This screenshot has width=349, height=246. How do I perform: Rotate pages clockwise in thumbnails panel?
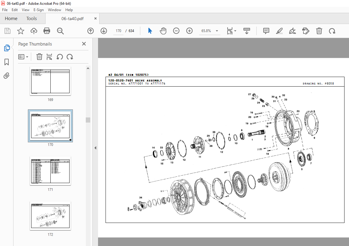tap(70, 57)
